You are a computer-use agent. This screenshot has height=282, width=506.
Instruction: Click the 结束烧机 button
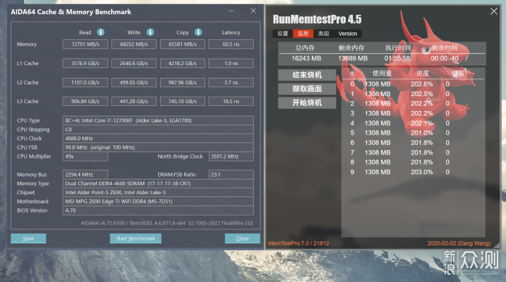click(x=307, y=75)
